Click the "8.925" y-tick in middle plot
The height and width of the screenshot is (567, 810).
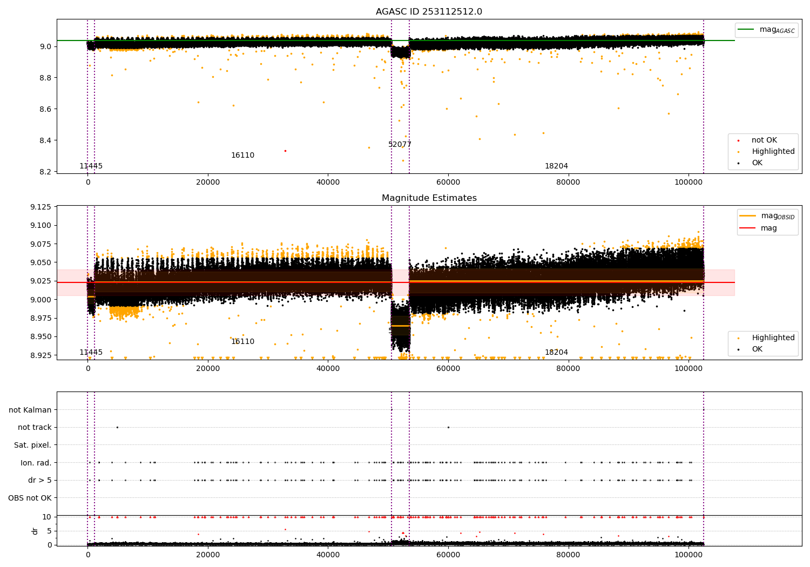[42, 355]
